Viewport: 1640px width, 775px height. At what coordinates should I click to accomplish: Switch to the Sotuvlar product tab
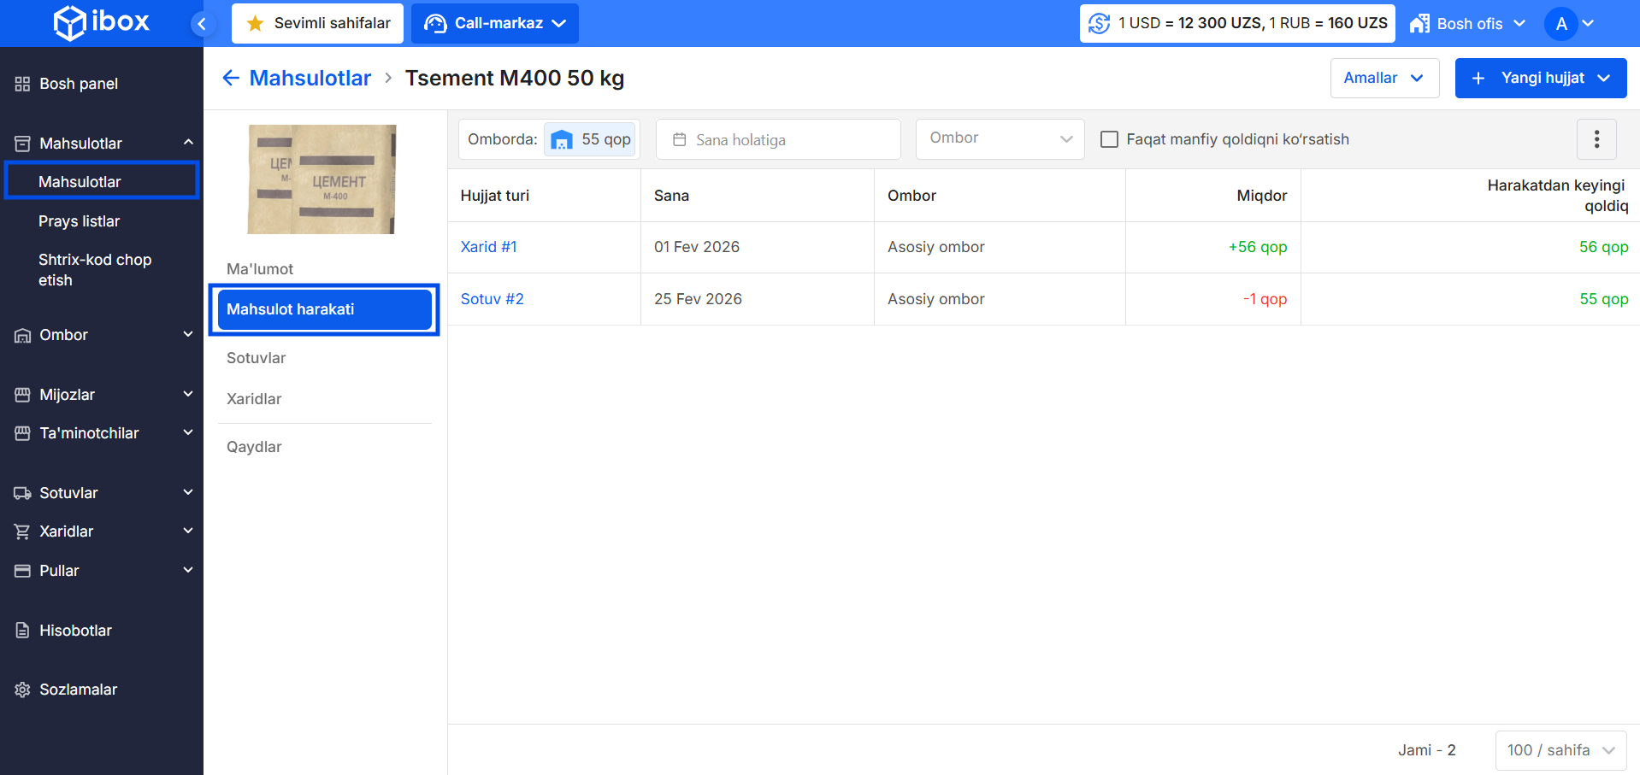(257, 358)
